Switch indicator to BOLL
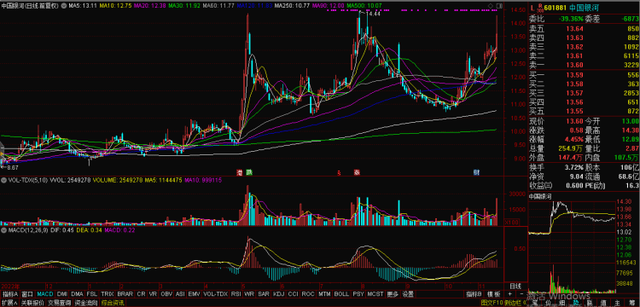Image resolution: width=640 pixels, height=307 pixels. (x=341, y=294)
